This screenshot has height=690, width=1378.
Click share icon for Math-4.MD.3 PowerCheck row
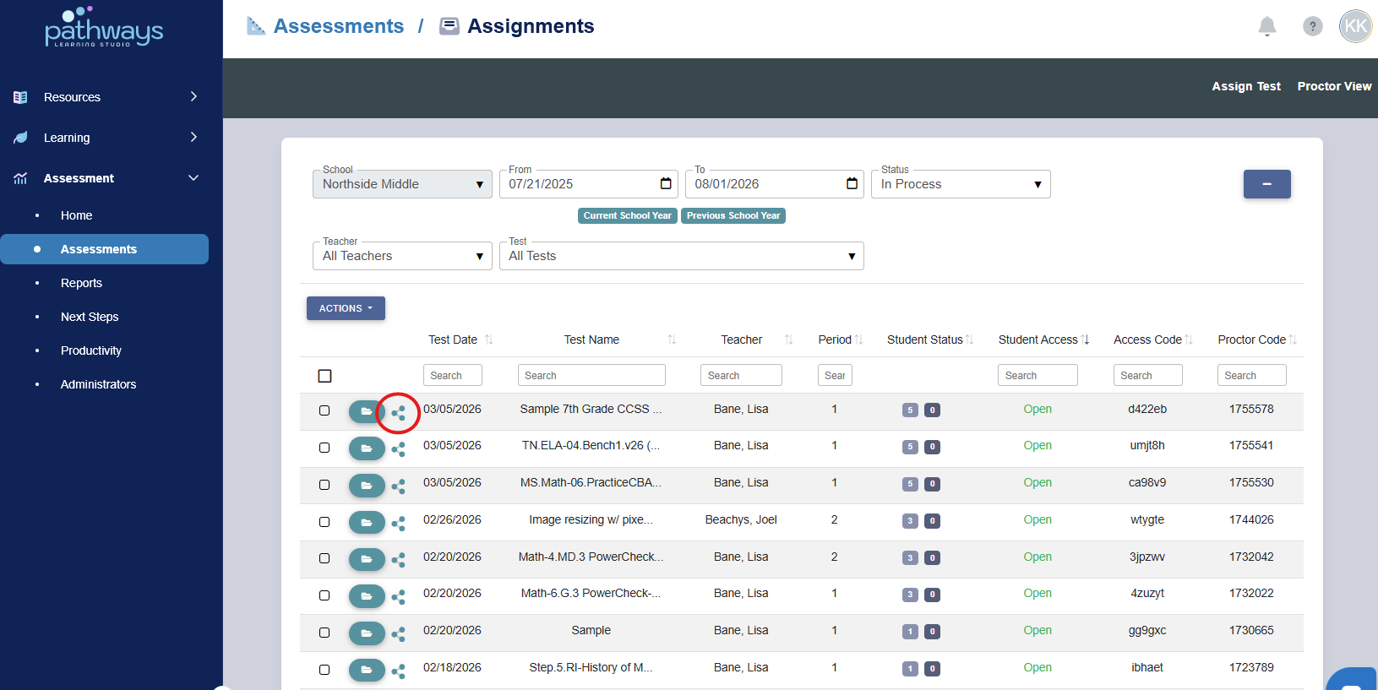398,560
